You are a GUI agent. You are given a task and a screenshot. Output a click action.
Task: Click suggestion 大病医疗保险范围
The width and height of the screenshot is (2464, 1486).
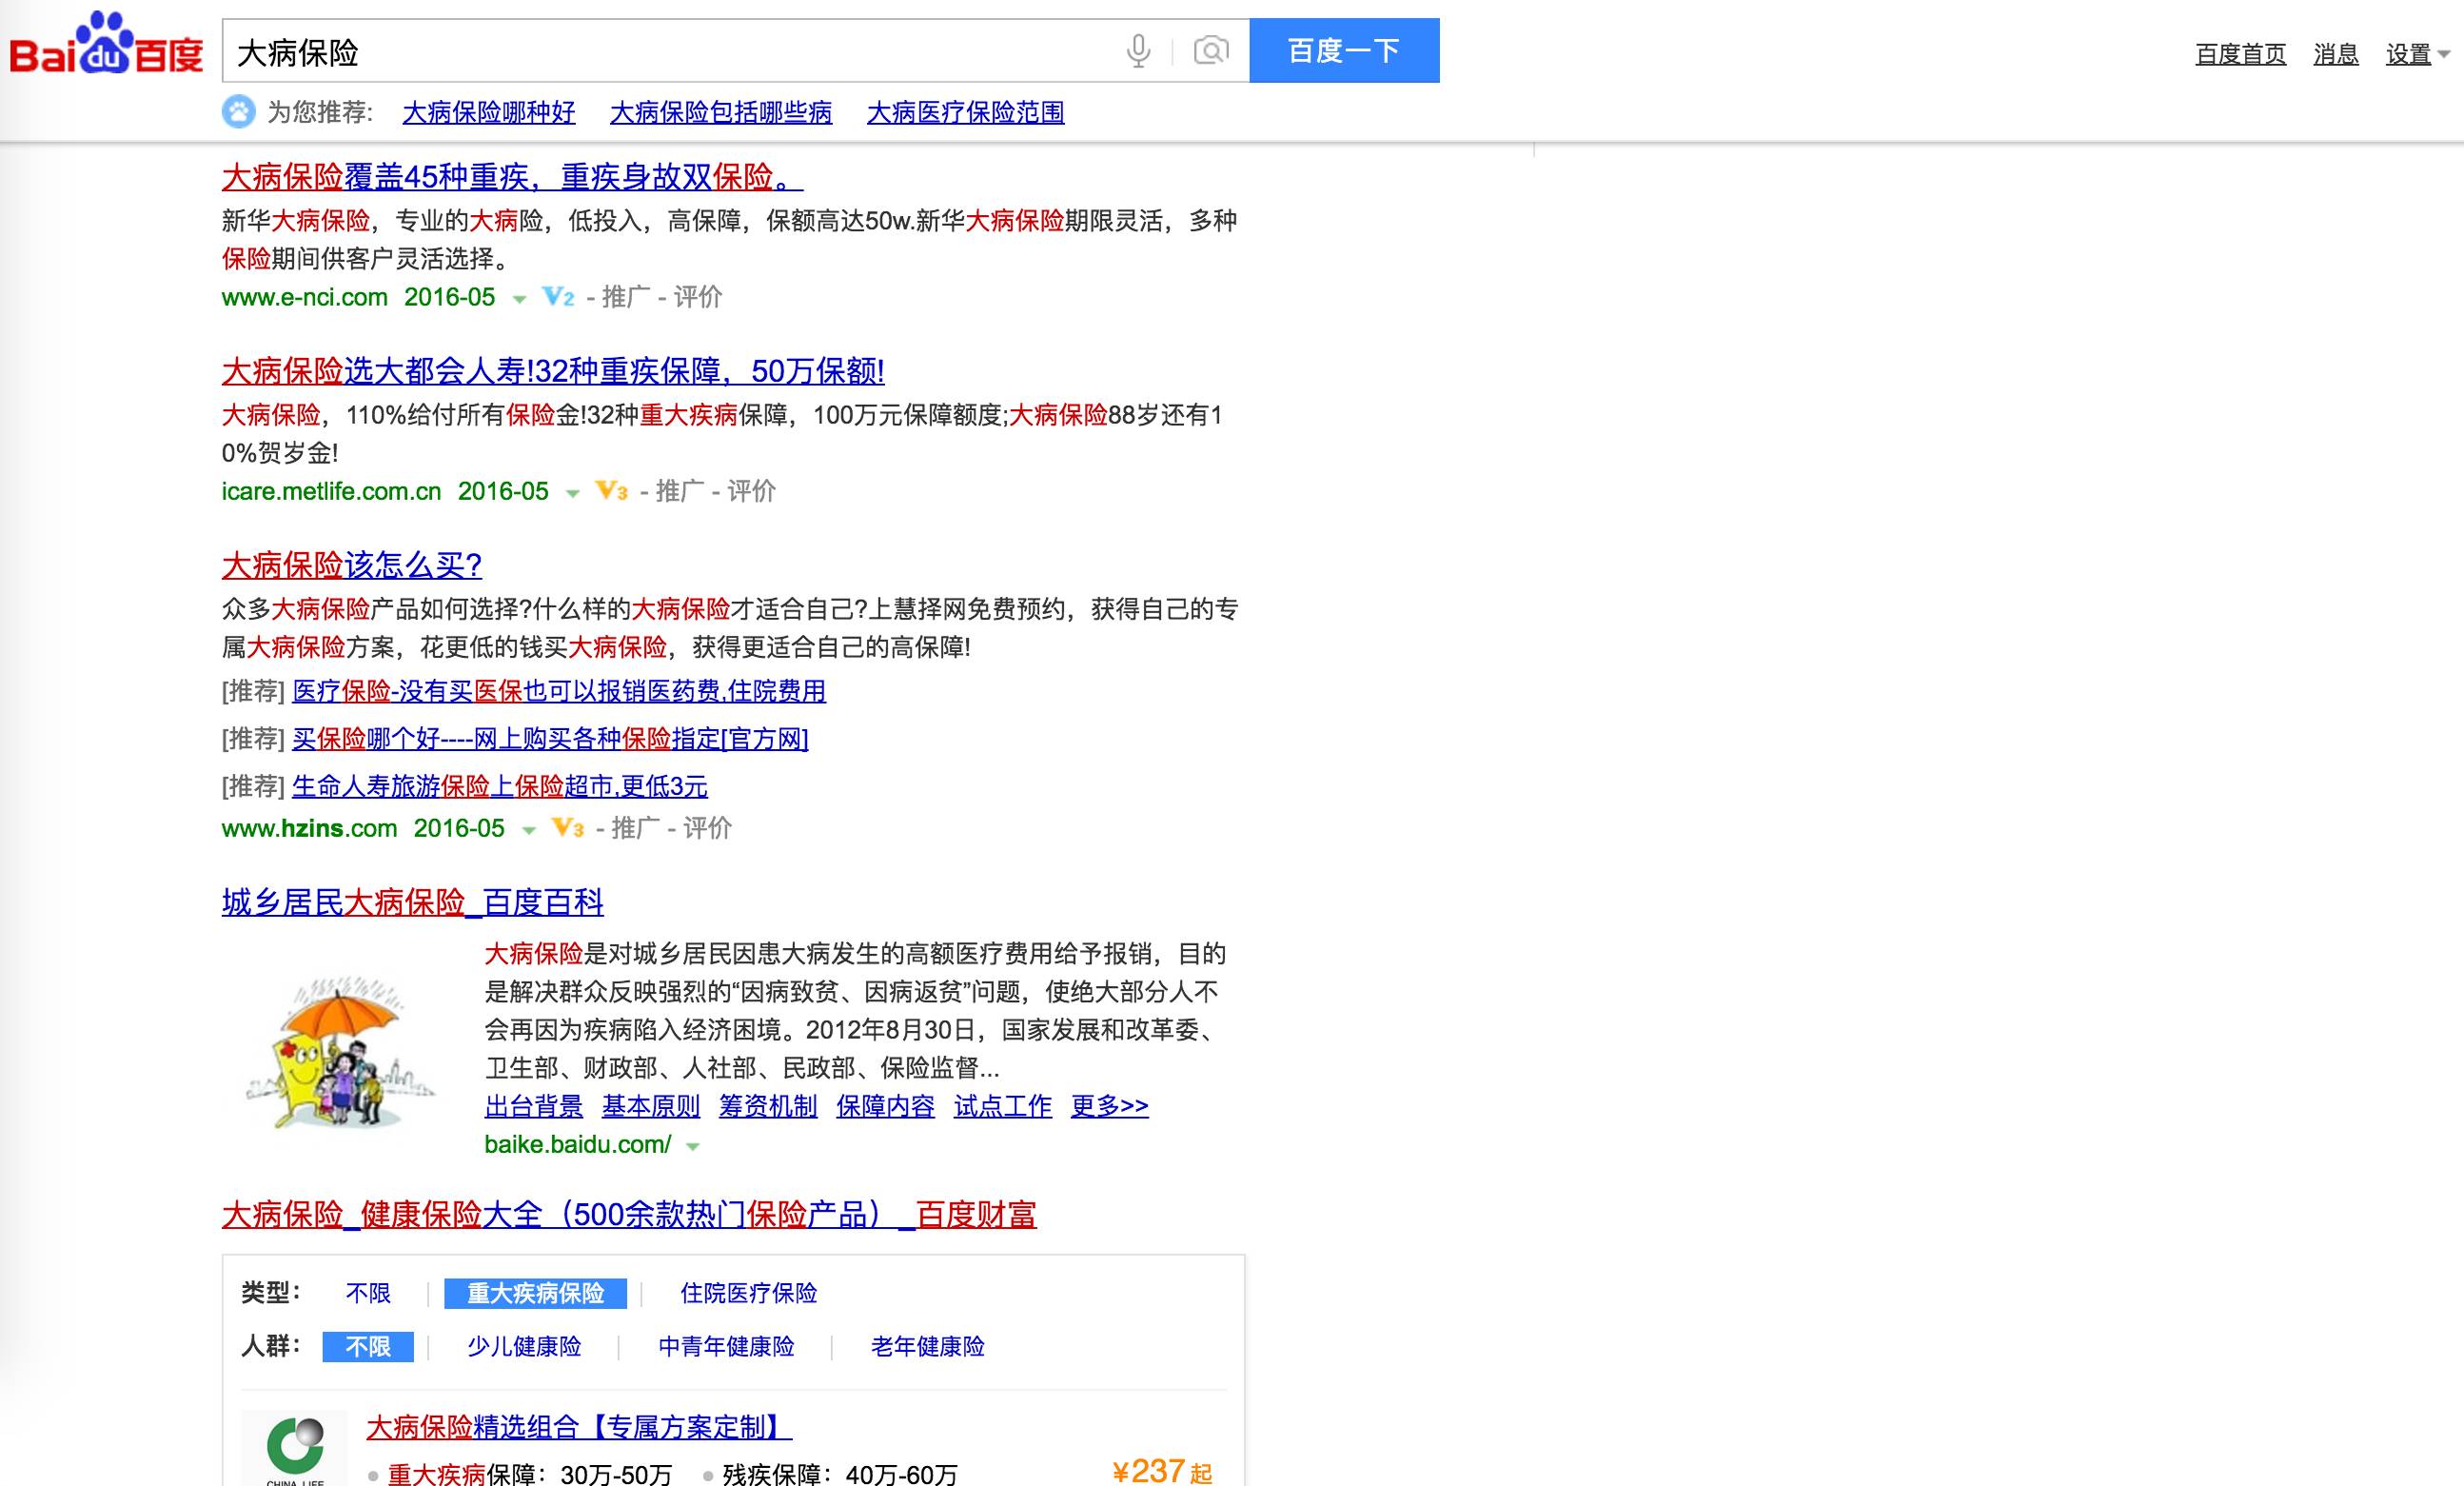coord(966,112)
